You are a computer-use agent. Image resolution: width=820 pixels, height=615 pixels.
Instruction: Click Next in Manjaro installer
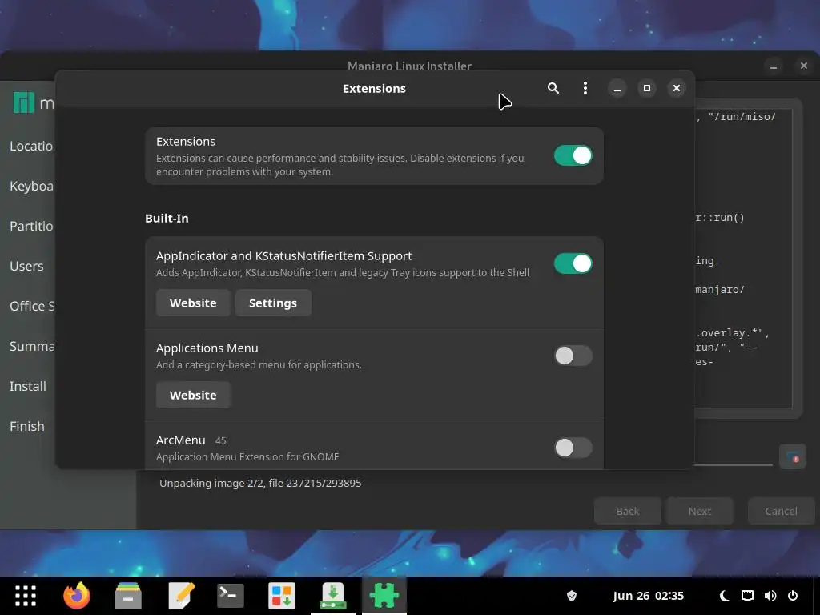(x=700, y=511)
